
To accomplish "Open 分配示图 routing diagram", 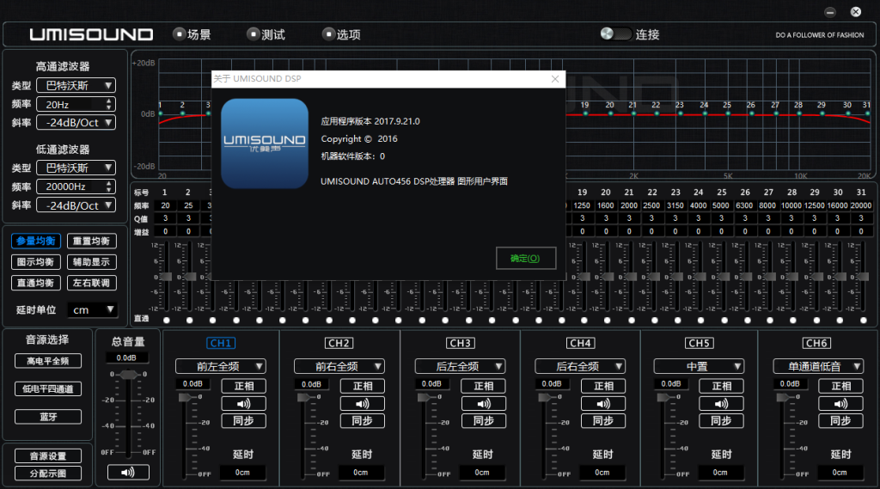I will tap(48, 474).
